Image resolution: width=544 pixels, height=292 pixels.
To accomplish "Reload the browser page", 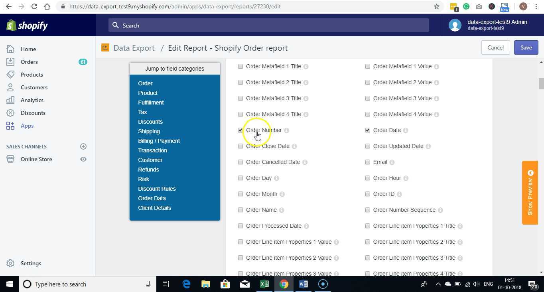I will tap(34, 6).
